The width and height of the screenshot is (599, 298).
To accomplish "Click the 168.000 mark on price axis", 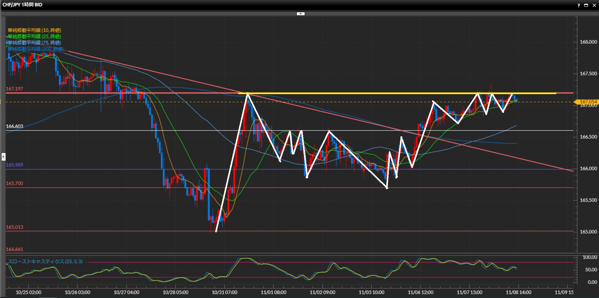I will (x=588, y=42).
